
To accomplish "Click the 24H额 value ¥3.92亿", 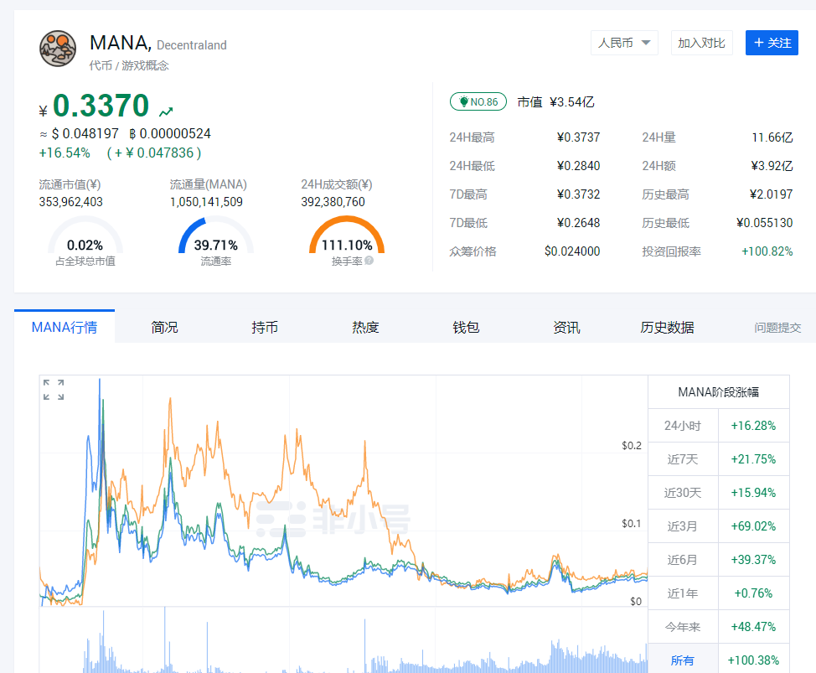I will click(x=772, y=166).
